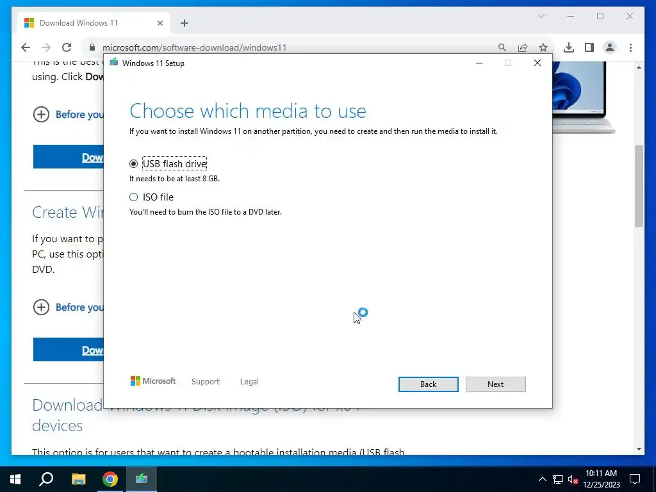Open taskbar Search
Screen dimensions: 656x492
46,479
